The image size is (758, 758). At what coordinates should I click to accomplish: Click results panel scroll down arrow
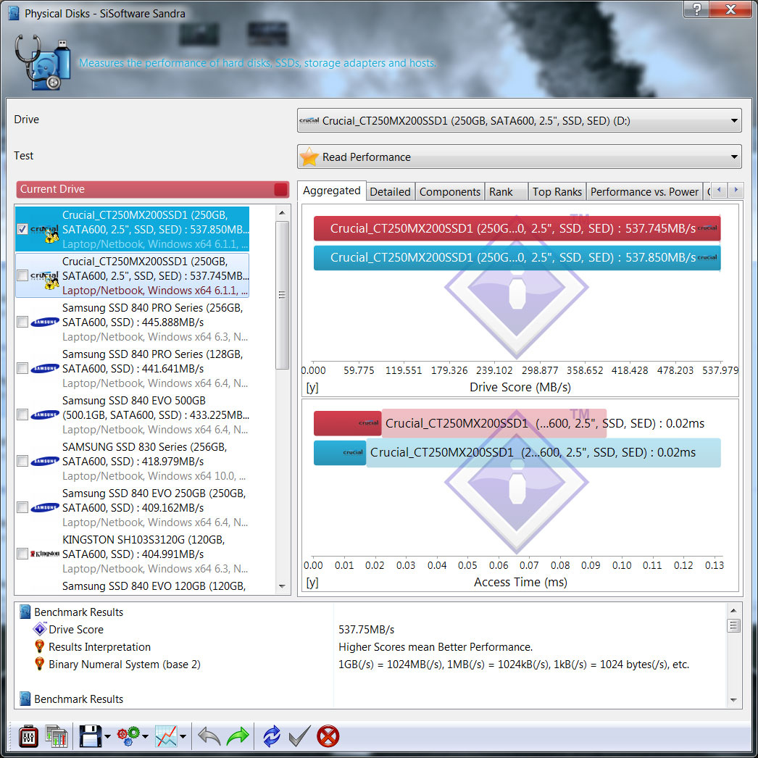(733, 700)
